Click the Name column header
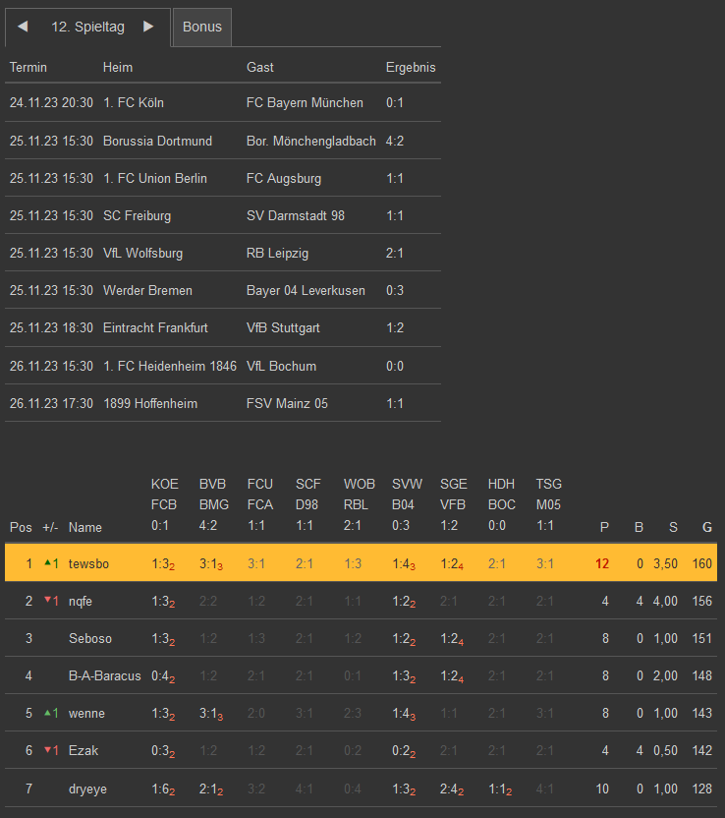The image size is (725, 818). 85,528
